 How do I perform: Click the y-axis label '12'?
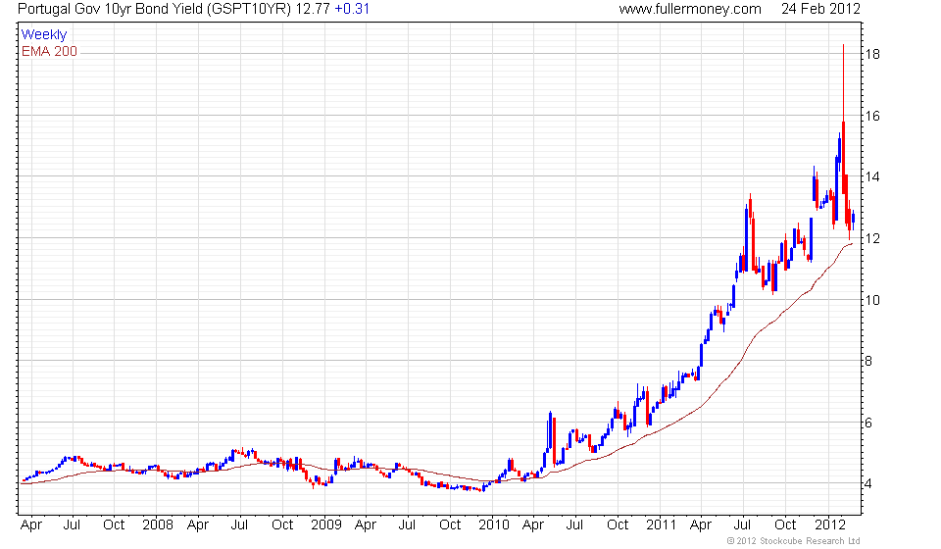coord(872,239)
